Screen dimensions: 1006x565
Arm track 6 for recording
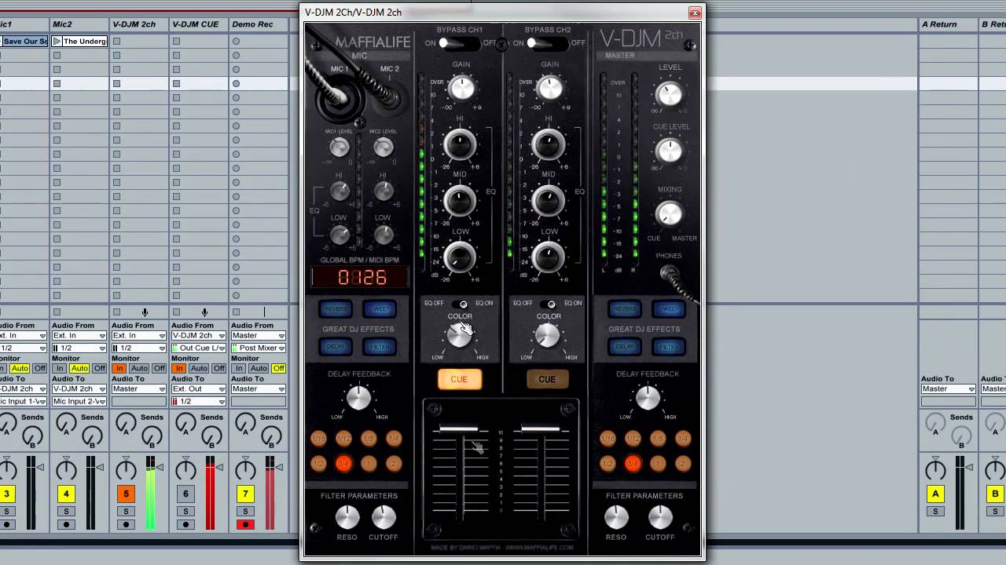pos(185,524)
